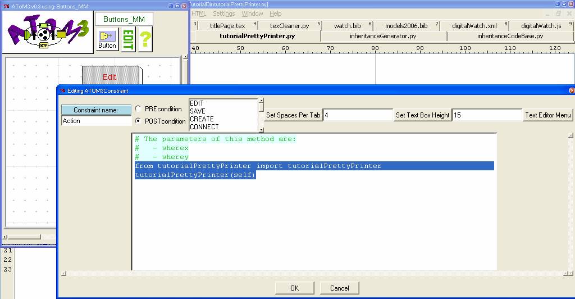Screen dimensions: 575x299
Task: Open the Text Editor Menu
Action: (547, 115)
